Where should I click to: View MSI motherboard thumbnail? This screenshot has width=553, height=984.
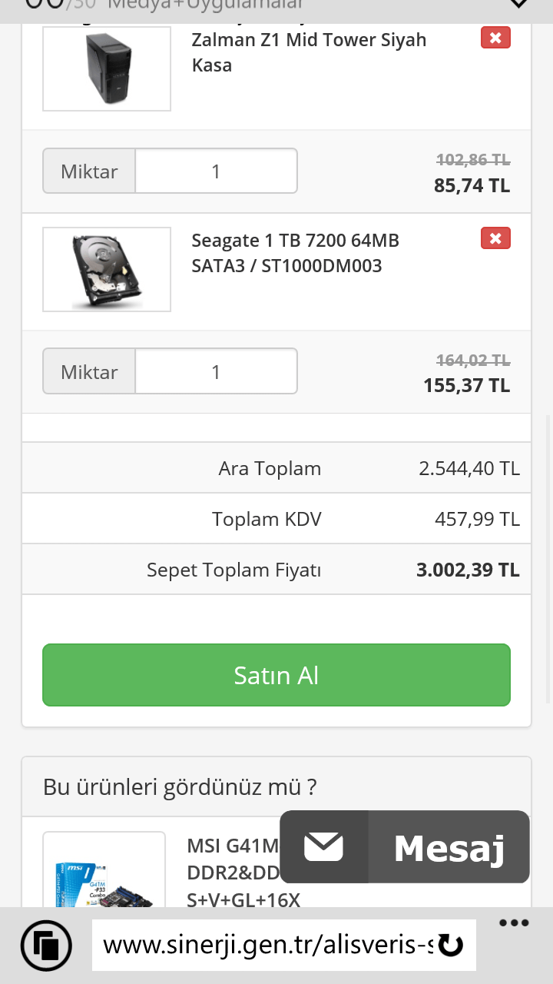tap(104, 876)
